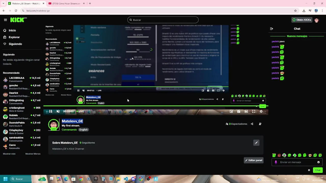This screenshot has width=326, height=183.
Task: Click the Obtén KICKs button
Action: (x=302, y=20)
